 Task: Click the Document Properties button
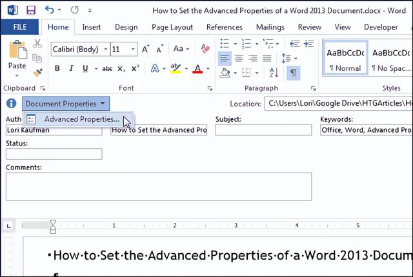(66, 104)
